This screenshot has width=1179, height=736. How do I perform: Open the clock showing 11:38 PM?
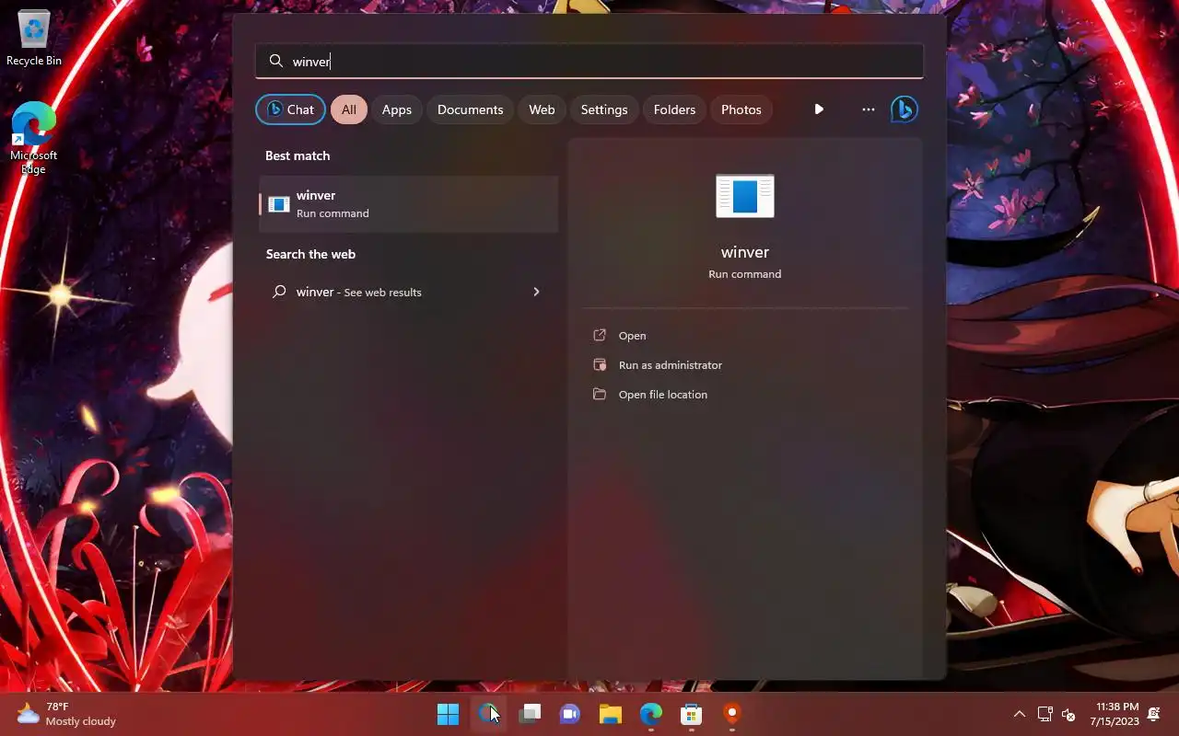coord(1116,714)
